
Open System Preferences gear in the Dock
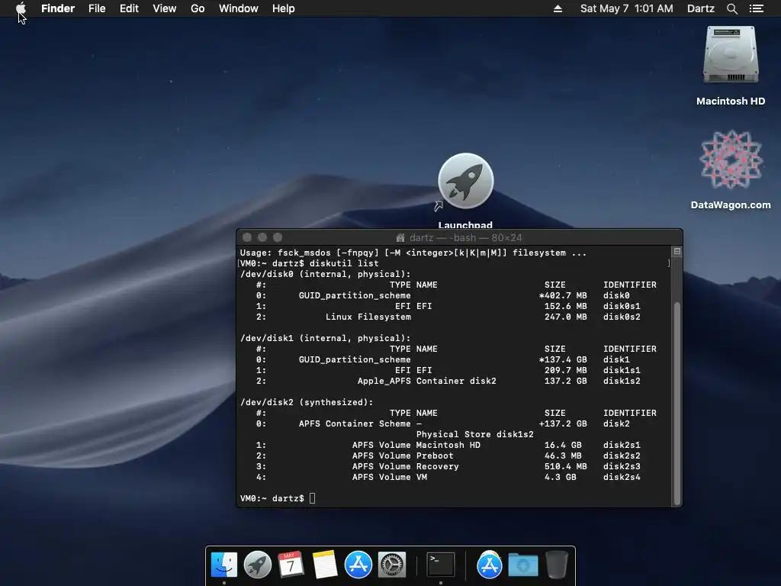point(391,565)
